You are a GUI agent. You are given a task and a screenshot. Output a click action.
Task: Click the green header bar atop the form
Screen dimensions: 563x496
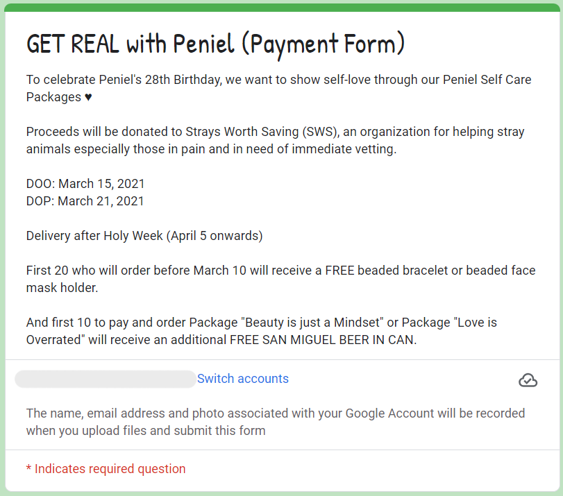click(x=282, y=8)
